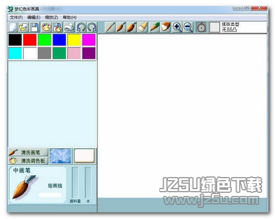Zoom in with the plus magnifier
Image resolution: width=275 pixels, height=219 pixels.
177,27
